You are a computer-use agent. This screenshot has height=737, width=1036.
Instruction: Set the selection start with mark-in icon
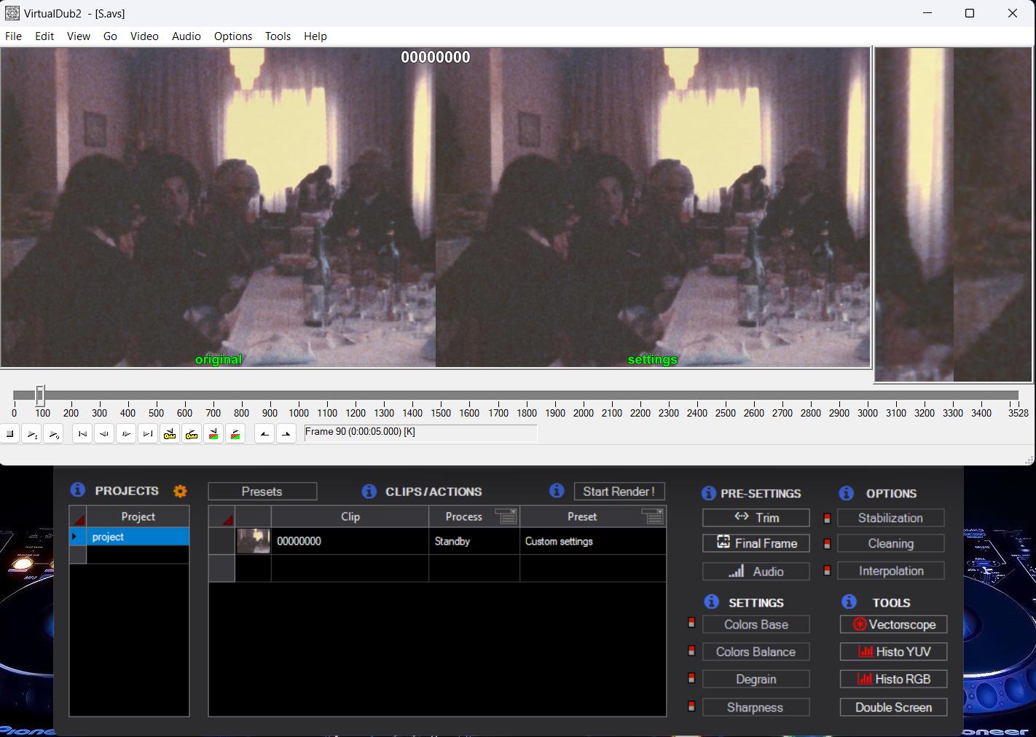264,434
